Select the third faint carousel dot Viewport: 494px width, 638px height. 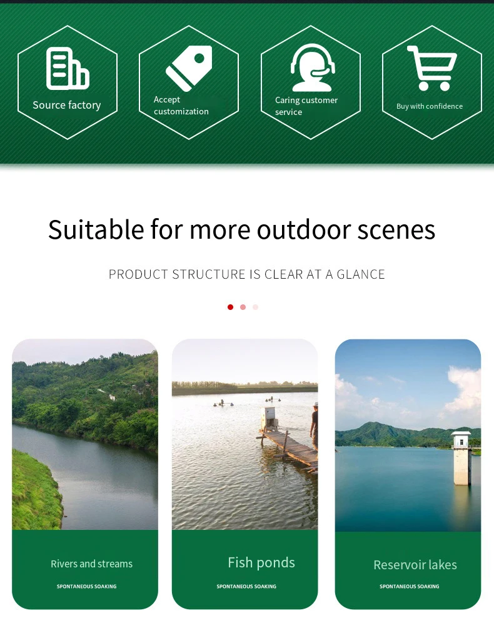[x=255, y=307]
